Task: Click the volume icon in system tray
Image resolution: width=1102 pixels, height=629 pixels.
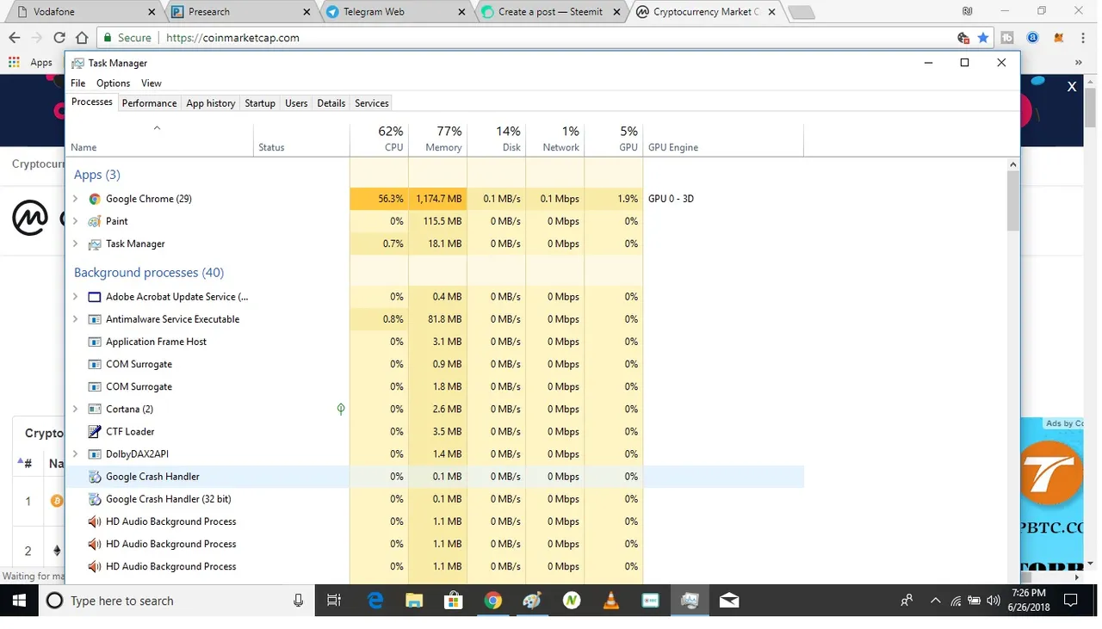Action: (x=994, y=601)
